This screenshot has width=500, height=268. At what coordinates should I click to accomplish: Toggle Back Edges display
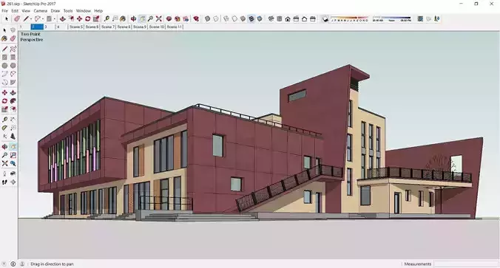coord(216,18)
